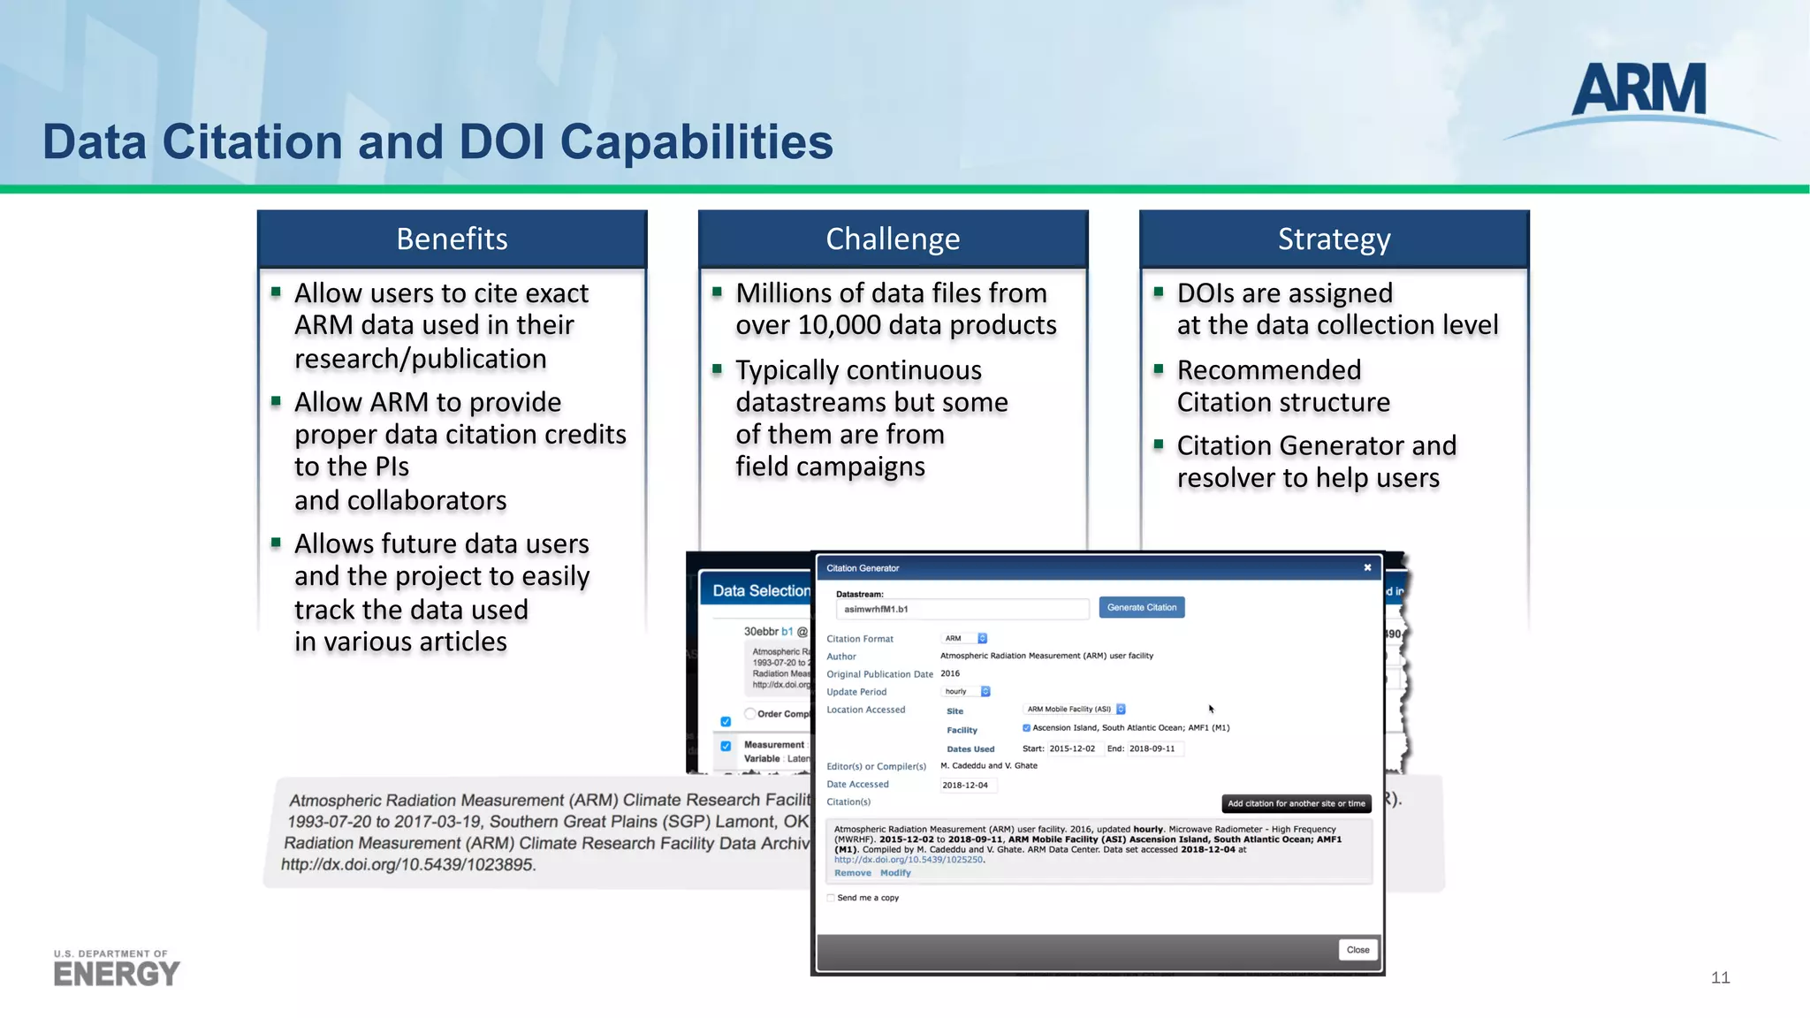This screenshot has width=1810, height=1018.
Task: Click the Remove citation link
Action: point(852,873)
